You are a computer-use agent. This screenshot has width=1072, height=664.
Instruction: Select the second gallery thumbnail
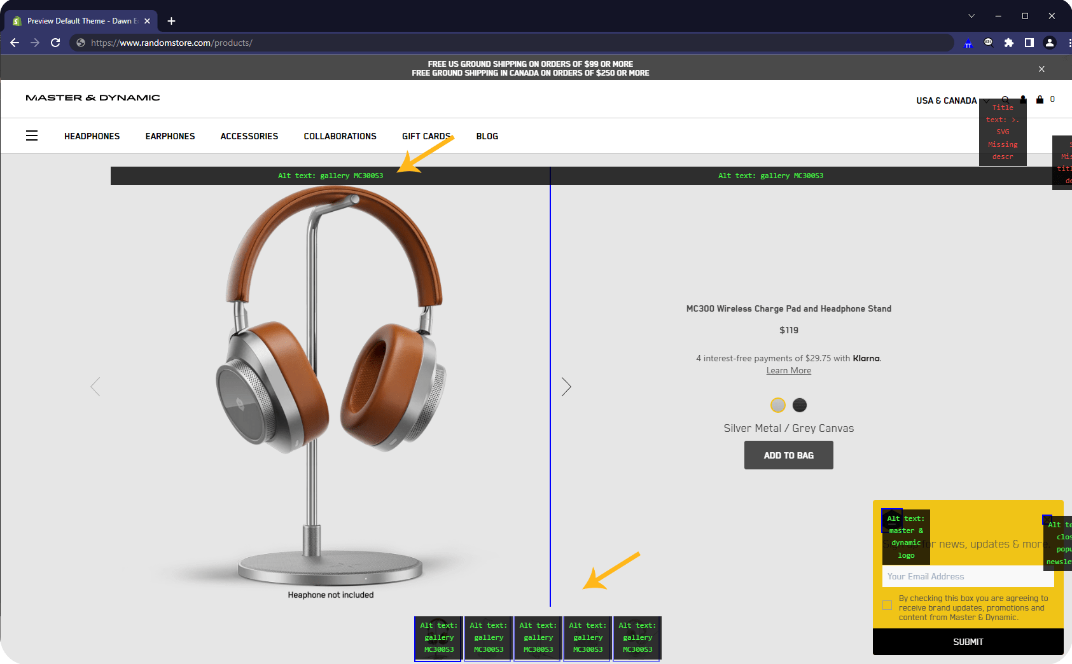click(x=488, y=638)
